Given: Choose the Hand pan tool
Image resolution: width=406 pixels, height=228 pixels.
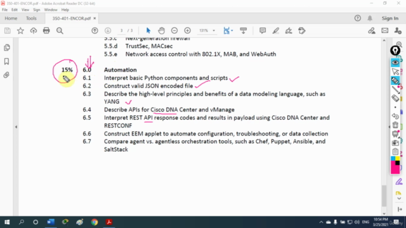Looking at the screenshot, I should (161, 31).
